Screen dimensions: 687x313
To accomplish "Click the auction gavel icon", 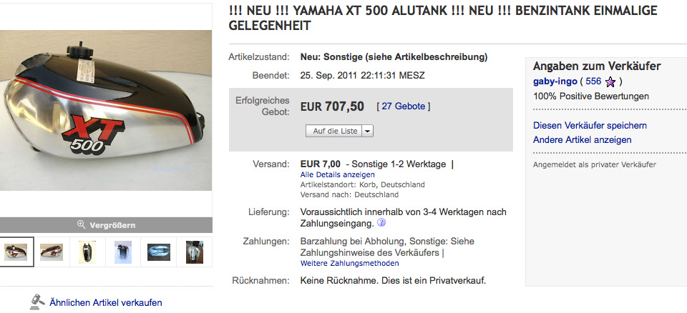I will click(x=38, y=302).
